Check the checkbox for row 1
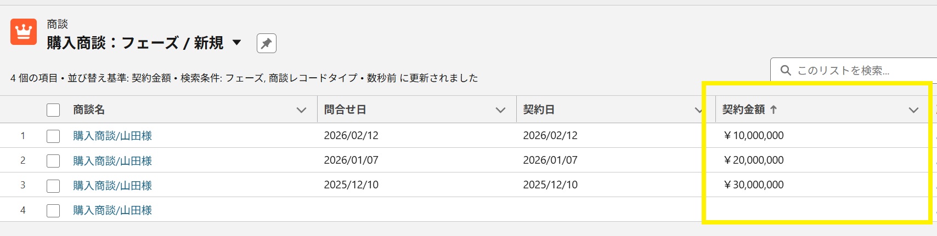Image resolution: width=937 pixels, height=236 pixels. click(53, 136)
